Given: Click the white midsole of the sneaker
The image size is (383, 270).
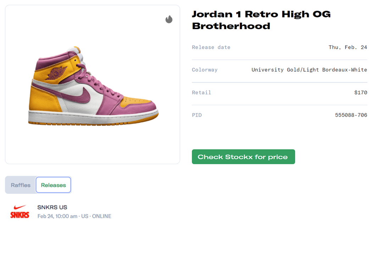Looking at the screenshot, I should coord(92,118).
